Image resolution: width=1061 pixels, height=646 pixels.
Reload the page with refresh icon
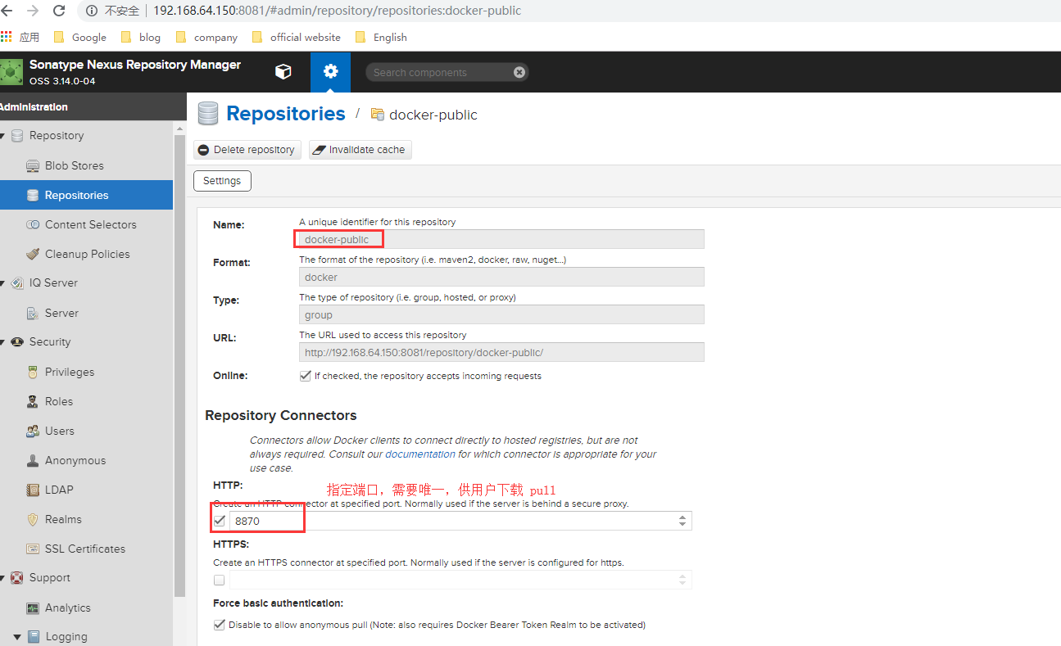[x=59, y=11]
